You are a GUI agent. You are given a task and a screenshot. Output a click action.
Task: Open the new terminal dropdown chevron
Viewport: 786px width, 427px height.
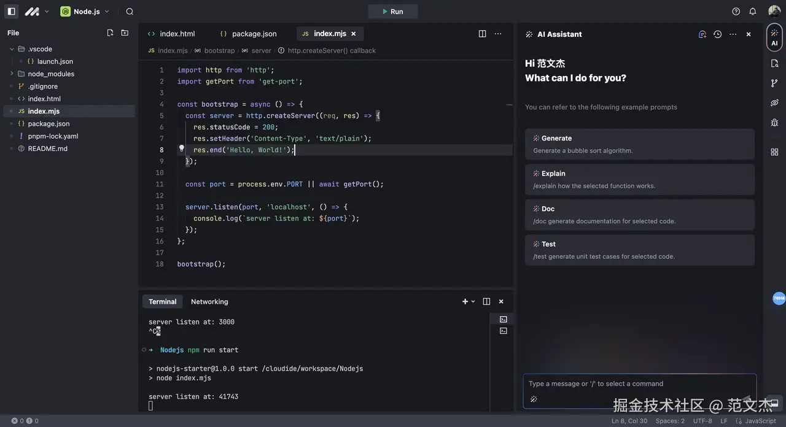point(473,302)
